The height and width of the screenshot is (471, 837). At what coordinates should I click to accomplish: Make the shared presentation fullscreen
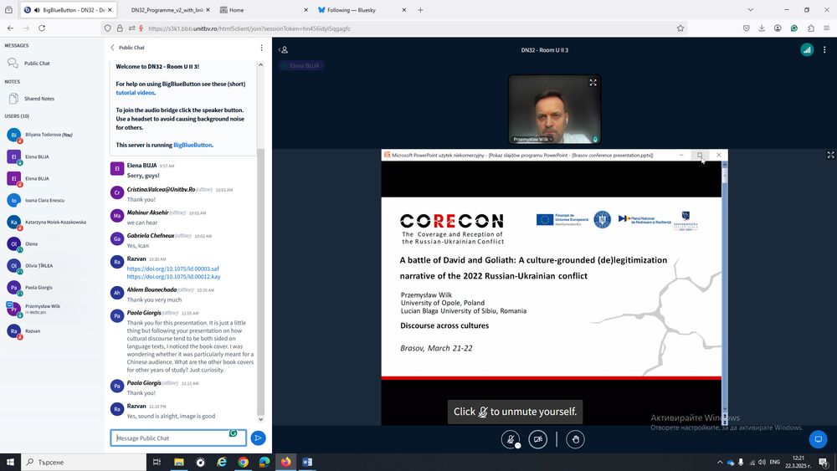830,155
